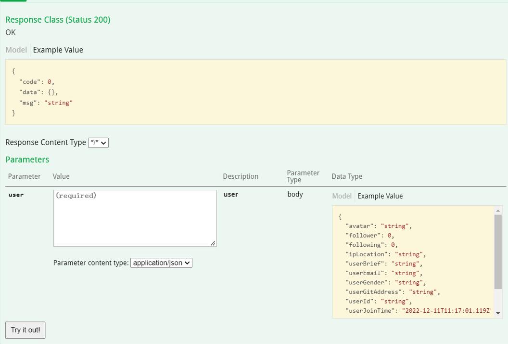Click the "userEmail" line in example JSON

point(383,273)
